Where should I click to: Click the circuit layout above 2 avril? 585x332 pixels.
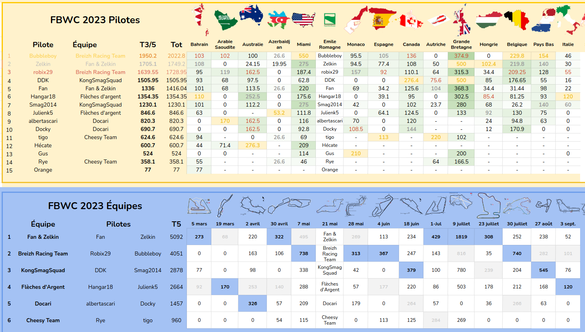(252, 205)
